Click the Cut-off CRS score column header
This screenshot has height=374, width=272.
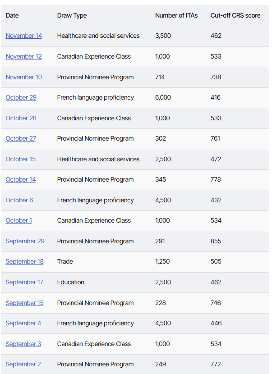(x=235, y=15)
